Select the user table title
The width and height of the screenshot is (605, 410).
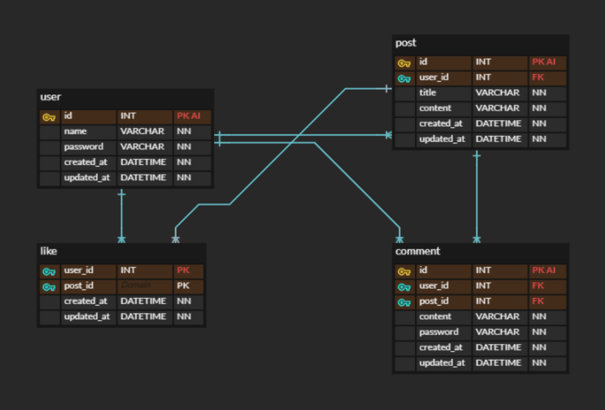[50, 97]
